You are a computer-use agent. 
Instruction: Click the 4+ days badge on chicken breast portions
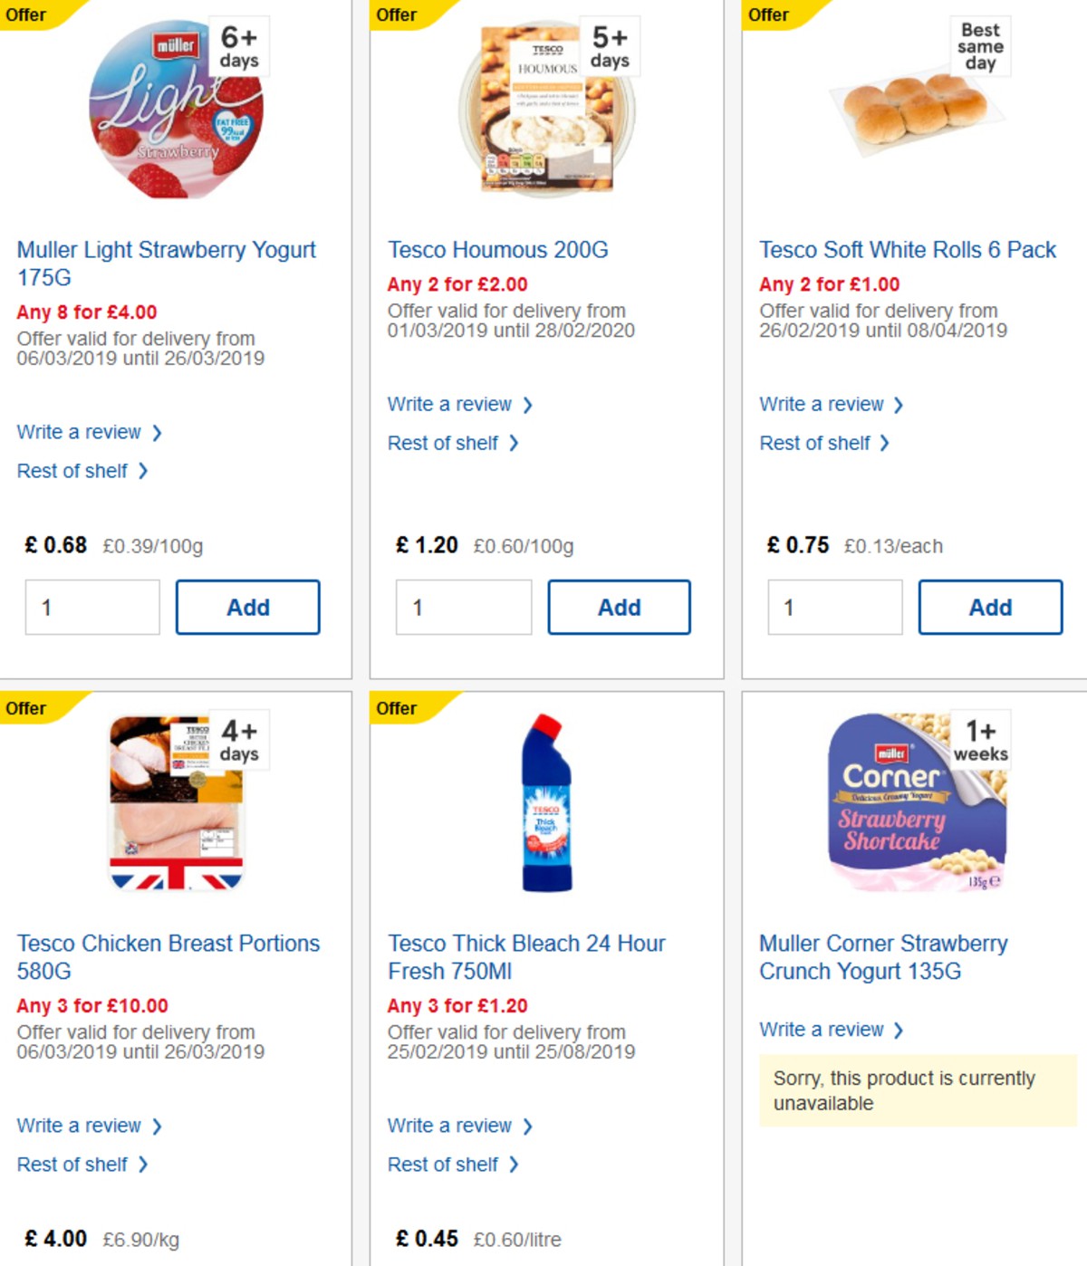pos(238,740)
